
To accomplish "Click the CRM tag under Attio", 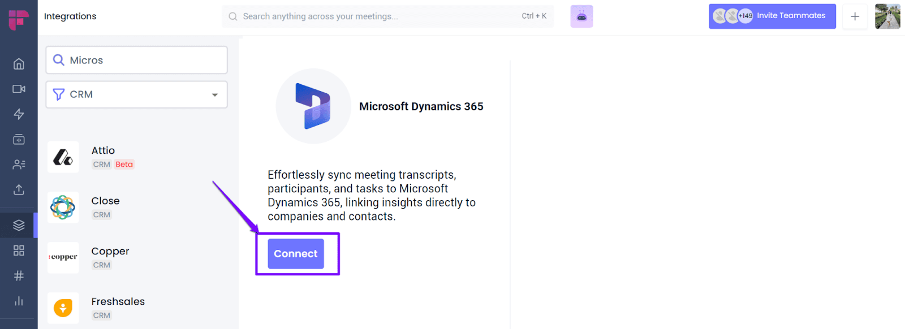I will [x=102, y=164].
